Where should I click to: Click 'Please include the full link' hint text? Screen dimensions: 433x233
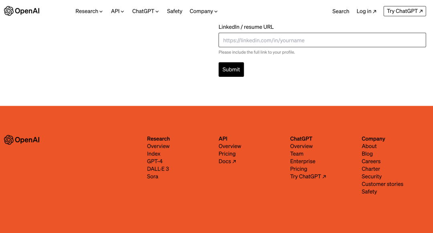click(x=257, y=52)
